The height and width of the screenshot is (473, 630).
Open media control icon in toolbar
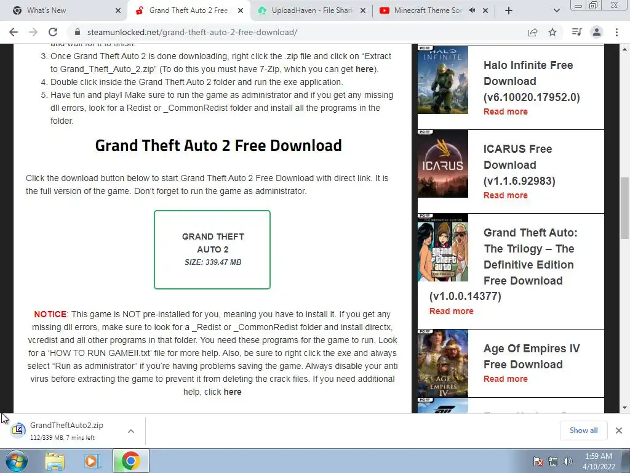pos(576,32)
